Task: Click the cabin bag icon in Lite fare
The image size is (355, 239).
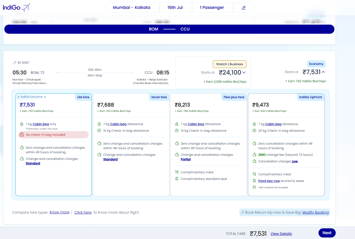Action: point(22,124)
